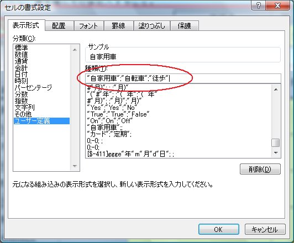This screenshot has height=243, width=294.
Task: Choose 数値 in category list
Action: (41, 54)
